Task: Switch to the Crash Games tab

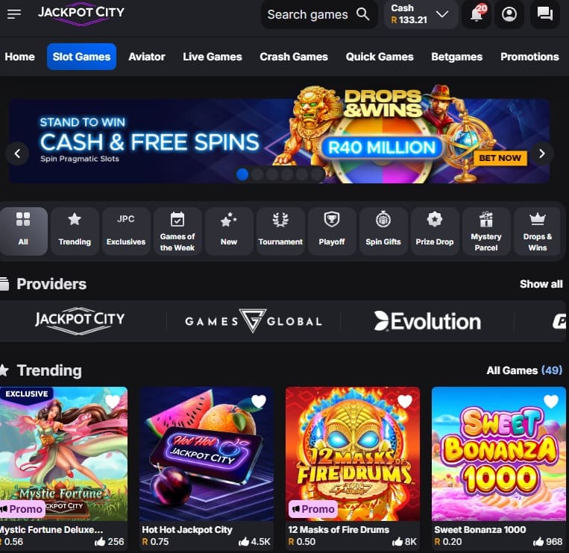Action: coord(294,57)
